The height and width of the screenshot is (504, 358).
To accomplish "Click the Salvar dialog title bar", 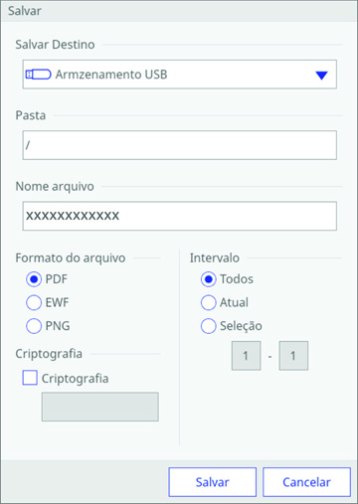I will tap(179, 11).
